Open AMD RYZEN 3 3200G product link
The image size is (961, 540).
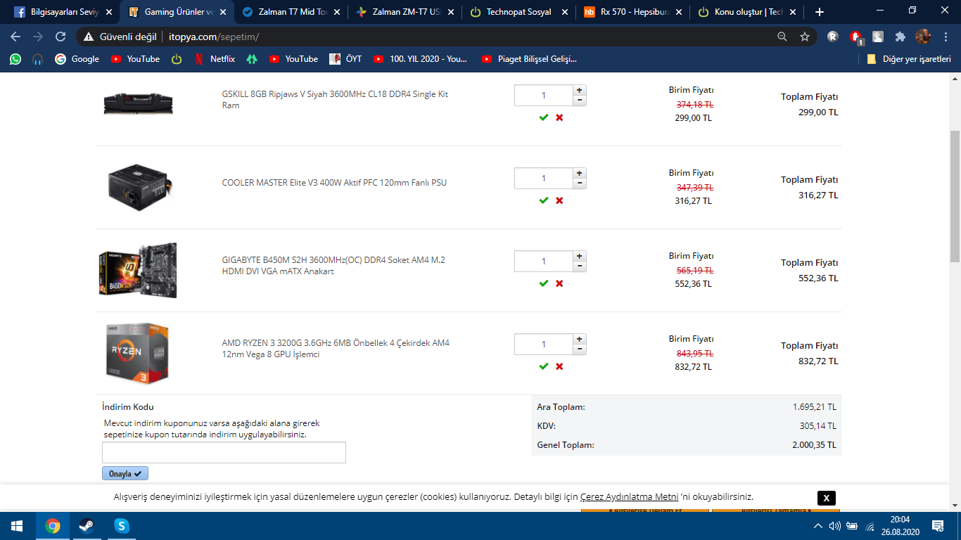336,349
